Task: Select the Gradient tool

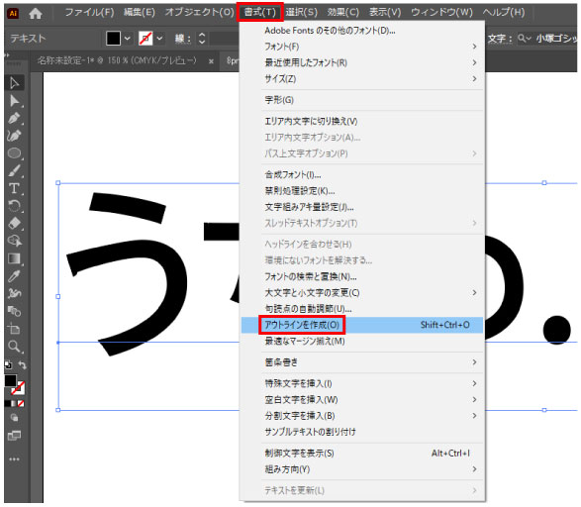Action: point(15,258)
